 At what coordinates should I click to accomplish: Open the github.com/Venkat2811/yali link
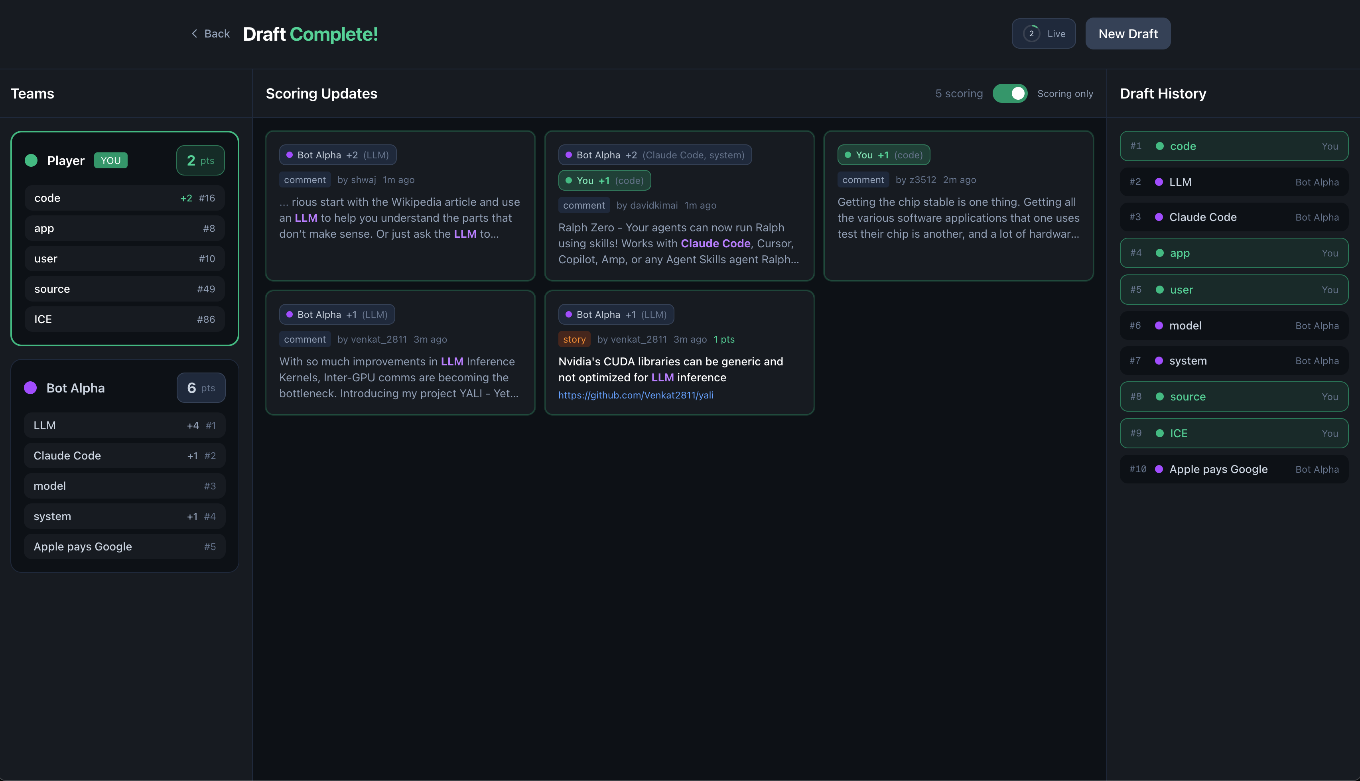pyautogui.click(x=635, y=395)
